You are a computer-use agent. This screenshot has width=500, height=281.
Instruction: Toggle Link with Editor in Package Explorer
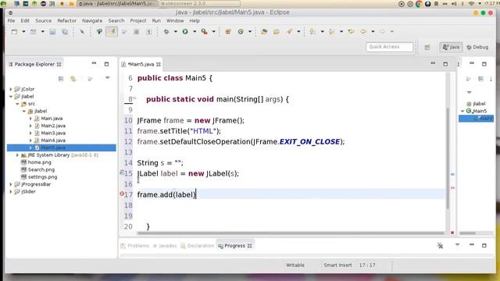73,79
